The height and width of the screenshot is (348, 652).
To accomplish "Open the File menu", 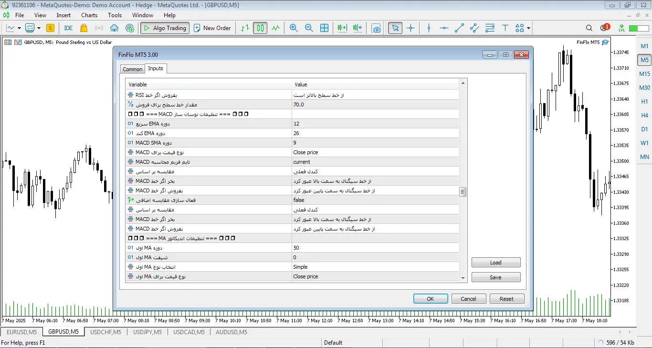I will point(20,15).
